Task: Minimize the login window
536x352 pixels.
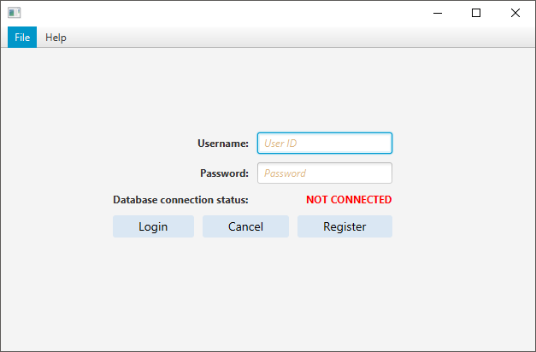Action: pyautogui.click(x=438, y=13)
